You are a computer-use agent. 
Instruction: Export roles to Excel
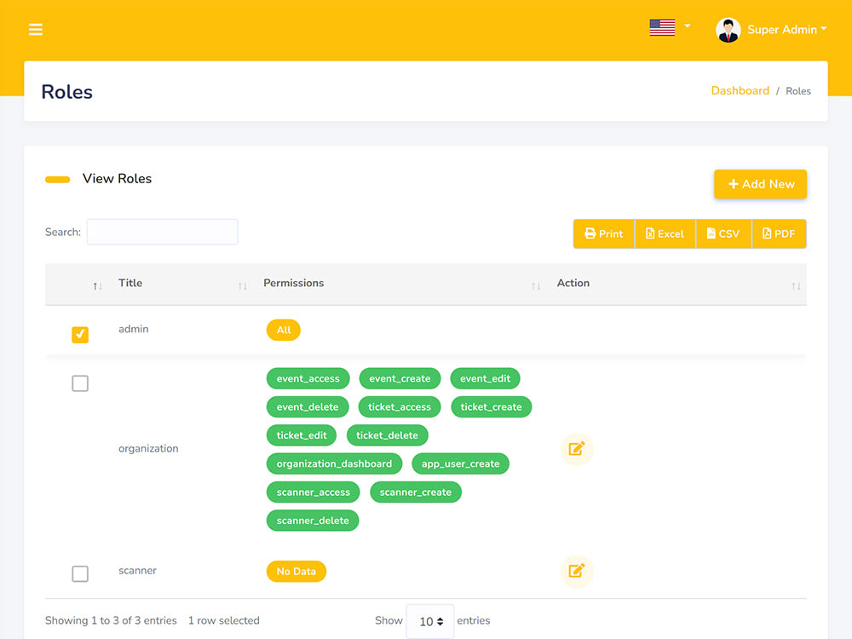665,233
